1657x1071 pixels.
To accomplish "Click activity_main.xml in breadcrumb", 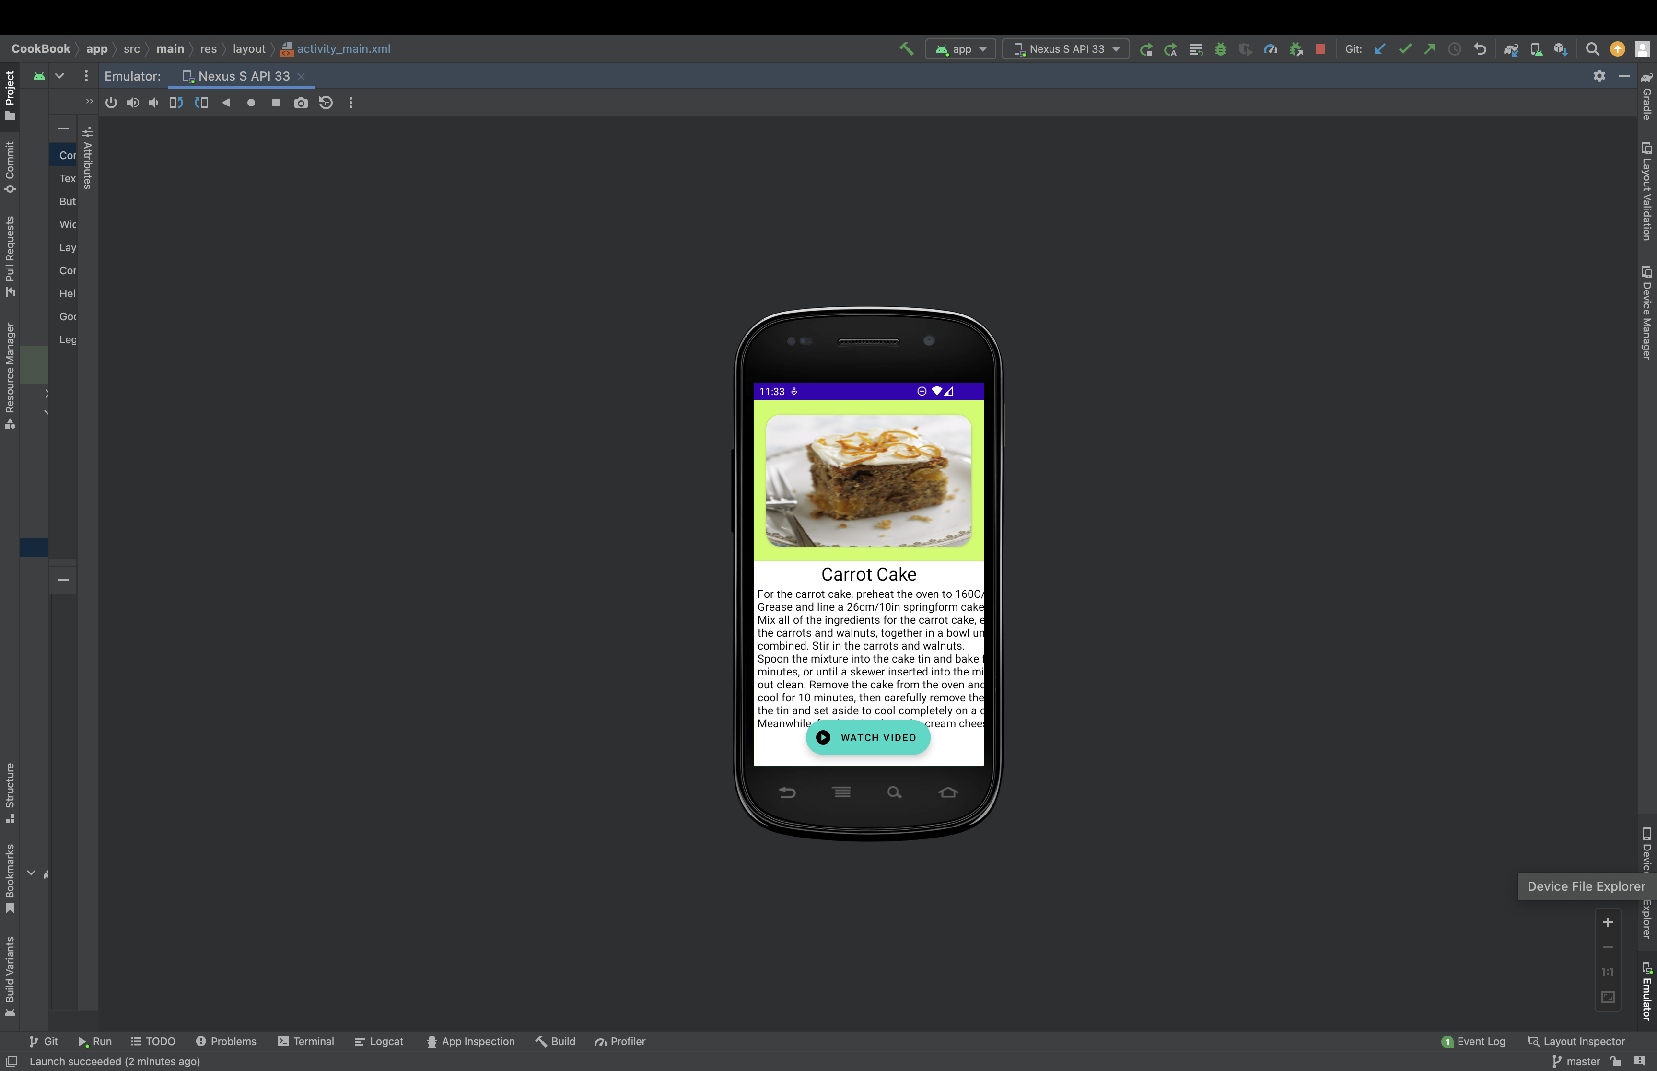I will 336,49.
